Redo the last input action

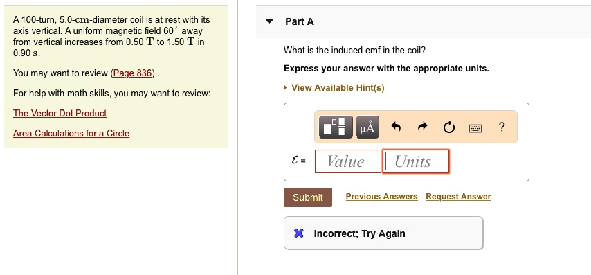pyautogui.click(x=423, y=127)
